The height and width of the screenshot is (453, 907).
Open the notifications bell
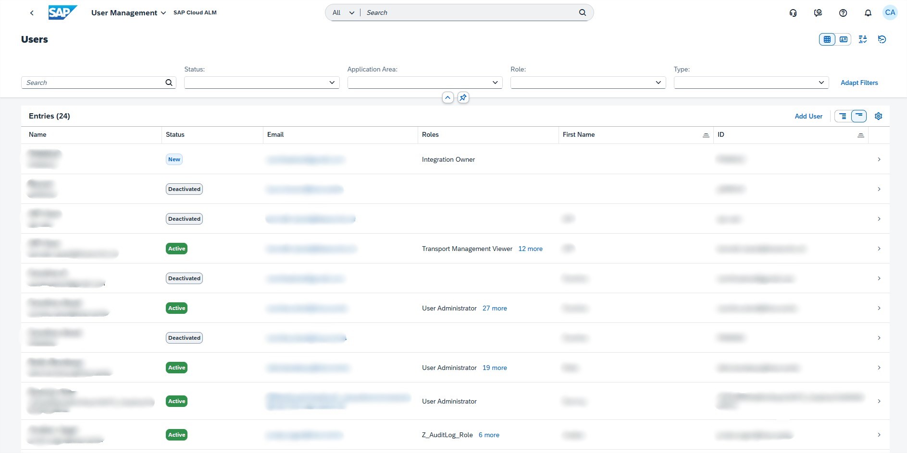coord(868,13)
